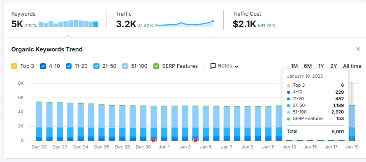The height and width of the screenshot is (162, 366).
Task: Open the Keywords 5K metric card
Action: coord(55,20)
